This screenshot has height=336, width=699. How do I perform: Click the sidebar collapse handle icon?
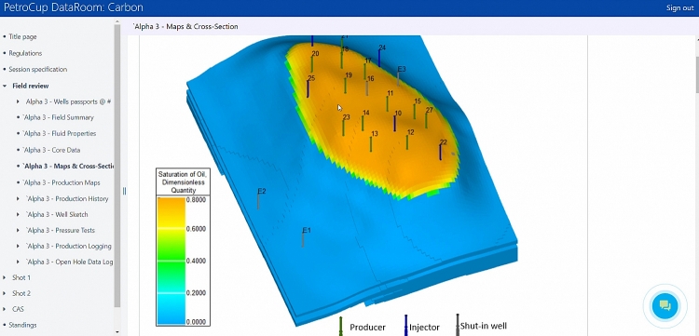(124, 191)
